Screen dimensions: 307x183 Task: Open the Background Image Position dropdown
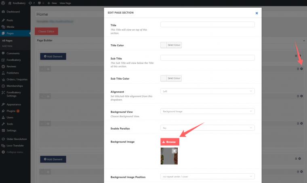click(207, 177)
